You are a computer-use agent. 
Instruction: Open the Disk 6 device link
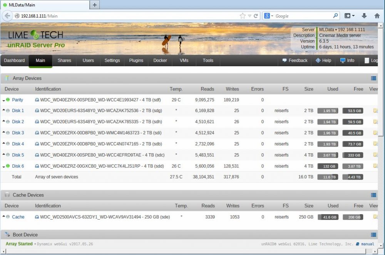point(18,166)
